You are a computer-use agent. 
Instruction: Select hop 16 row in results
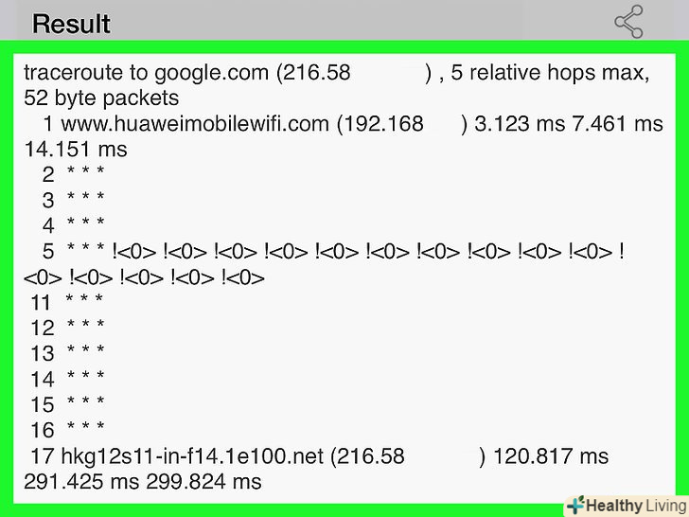[x=66, y=430]
